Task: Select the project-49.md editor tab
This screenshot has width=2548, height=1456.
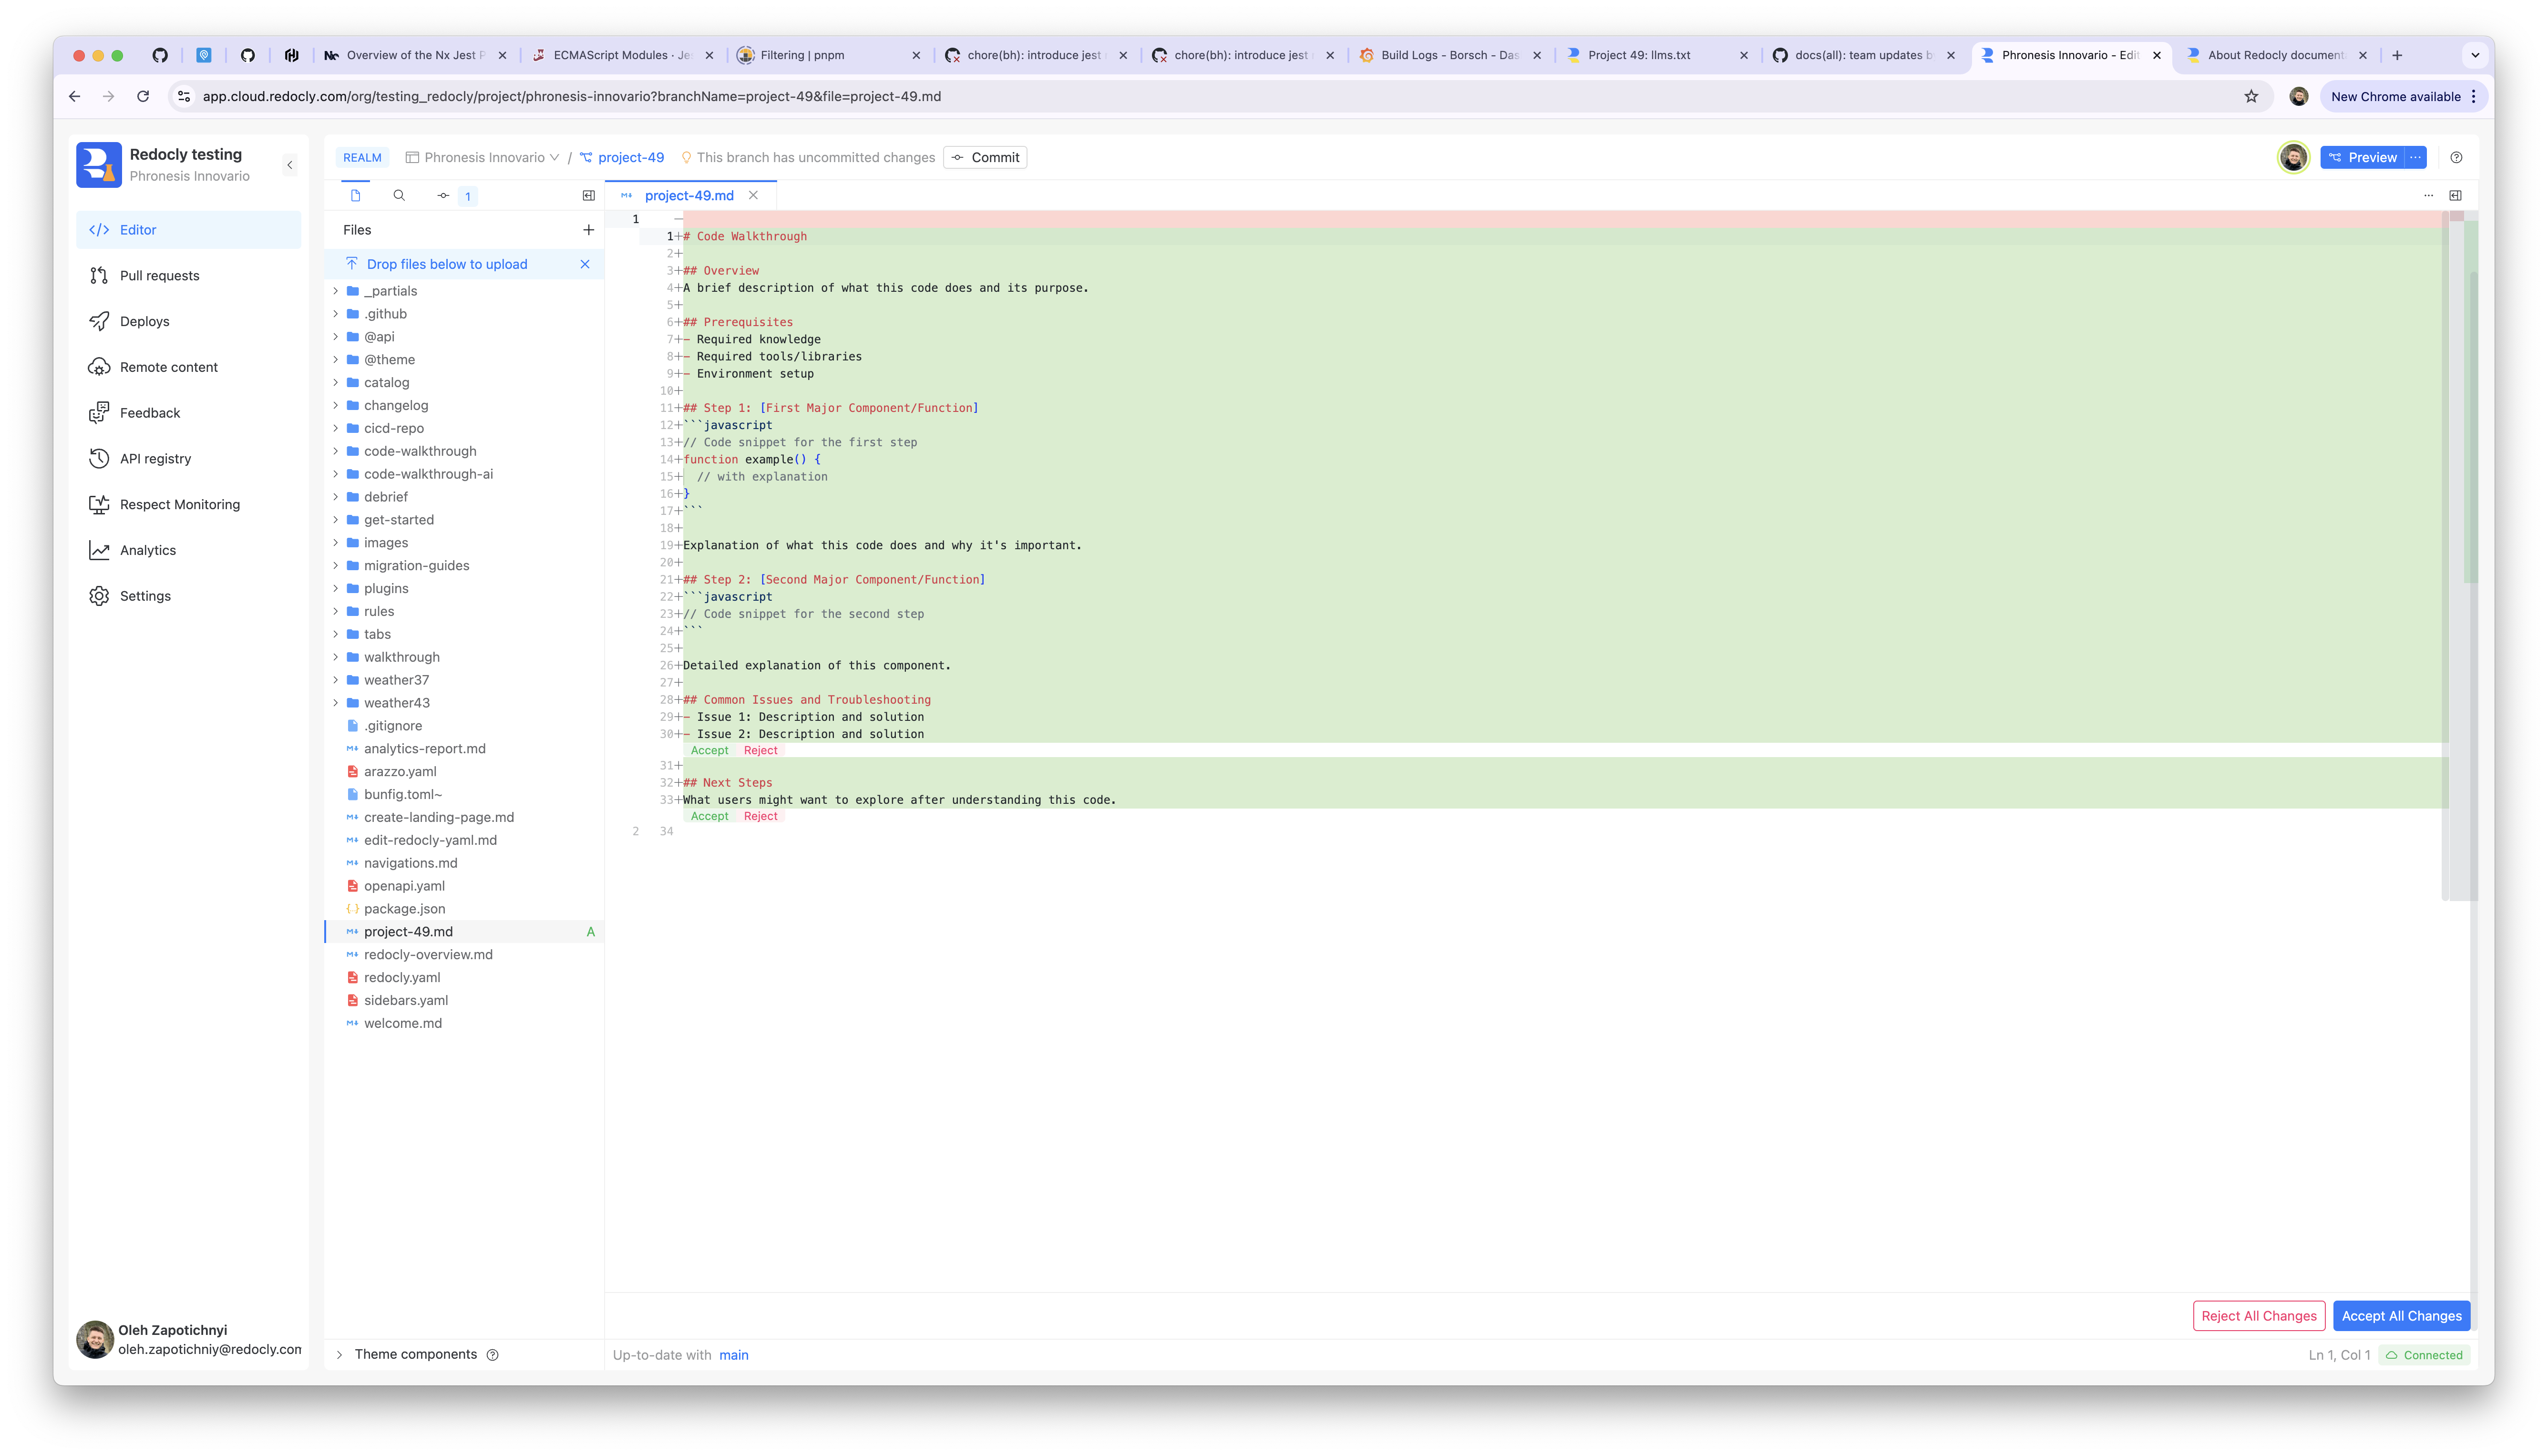Action: point(689,196)
